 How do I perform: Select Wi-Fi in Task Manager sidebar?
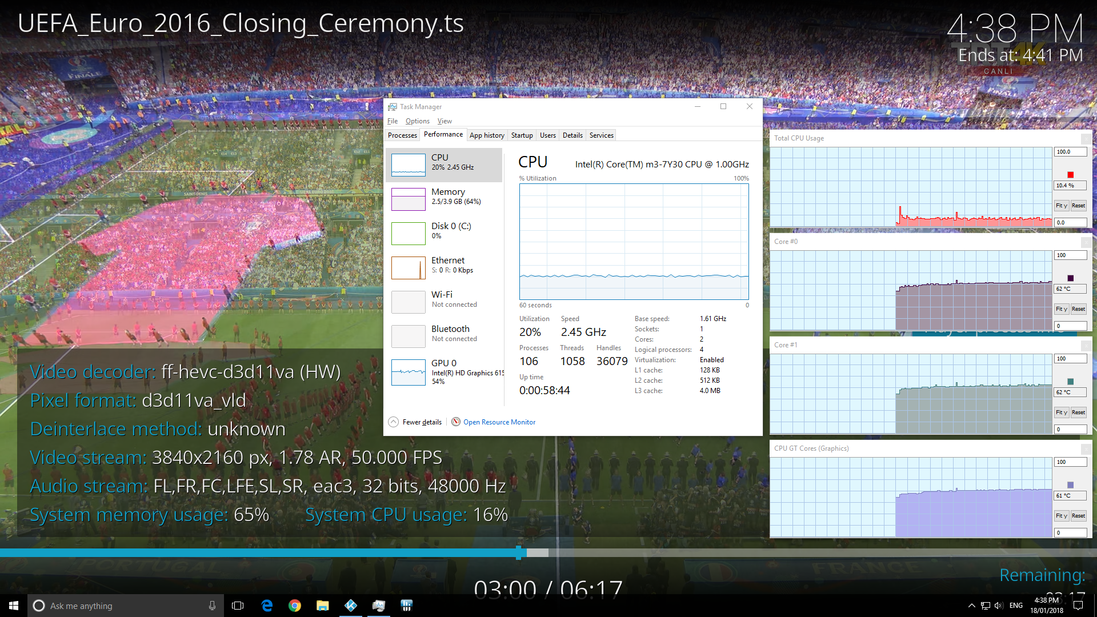click(x=444, y=302)
